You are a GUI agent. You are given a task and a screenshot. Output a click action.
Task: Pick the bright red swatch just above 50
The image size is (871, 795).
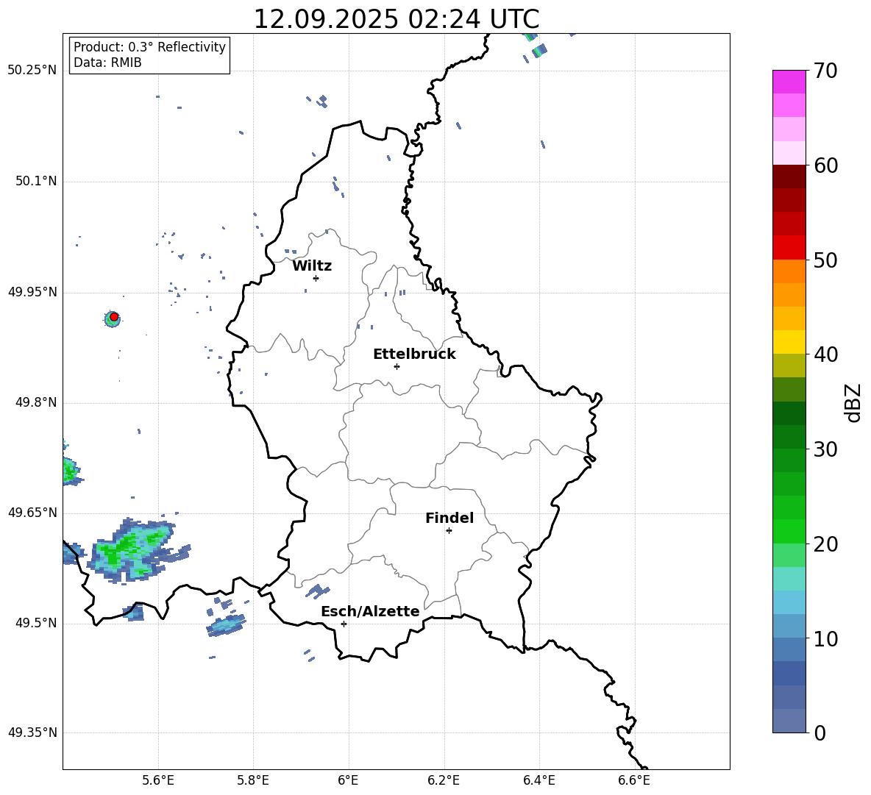789,248
